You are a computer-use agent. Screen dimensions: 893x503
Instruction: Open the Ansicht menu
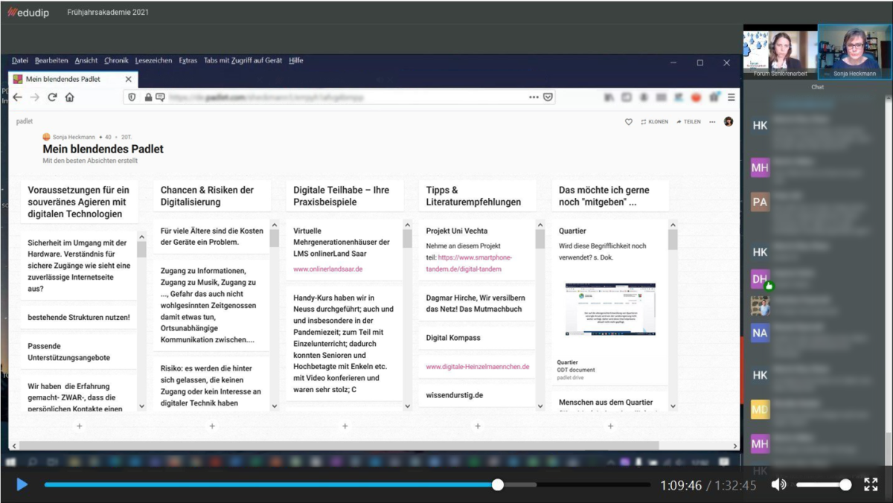[x=86, y=61]
